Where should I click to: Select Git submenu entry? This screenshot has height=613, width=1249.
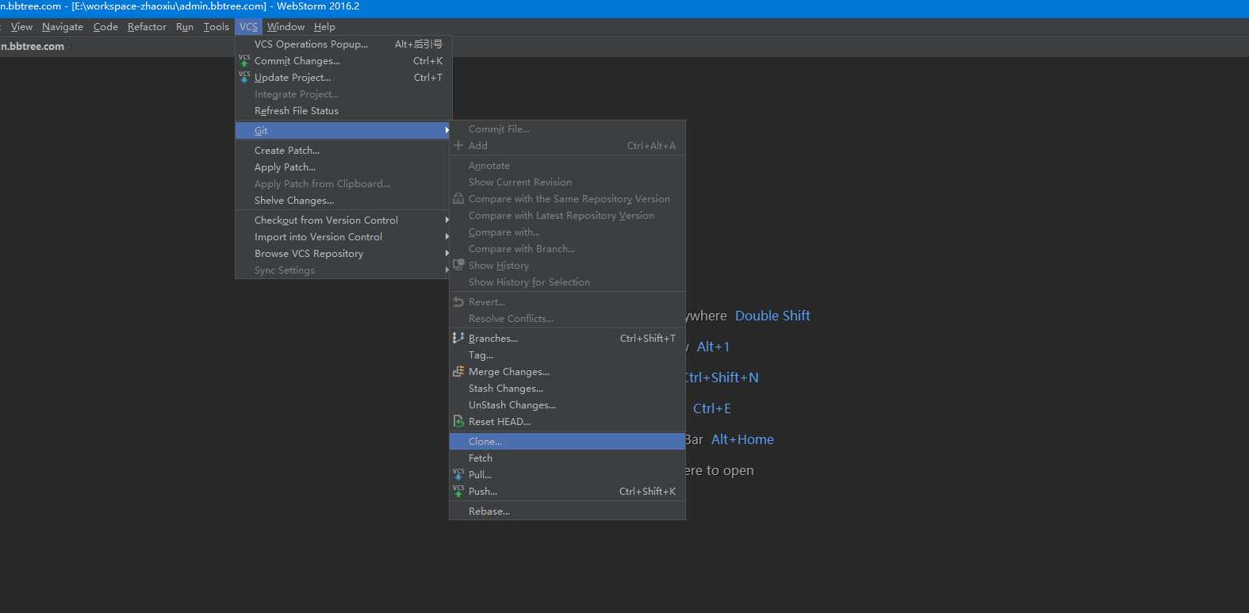343,130
